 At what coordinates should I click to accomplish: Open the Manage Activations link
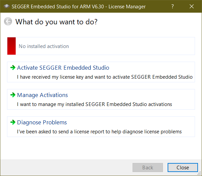coord(42,95)
